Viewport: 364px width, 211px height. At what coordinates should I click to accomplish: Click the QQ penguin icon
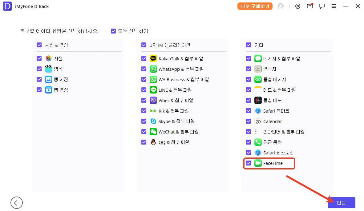point(153,142)
